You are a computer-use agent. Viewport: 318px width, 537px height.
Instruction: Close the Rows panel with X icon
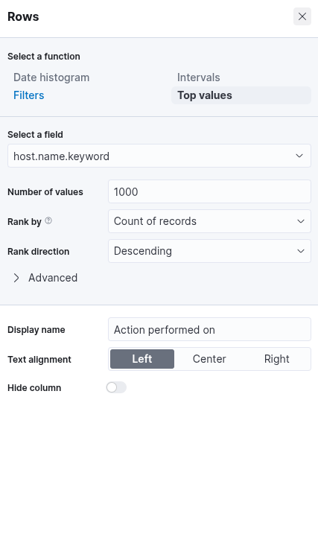click(302, 16)
